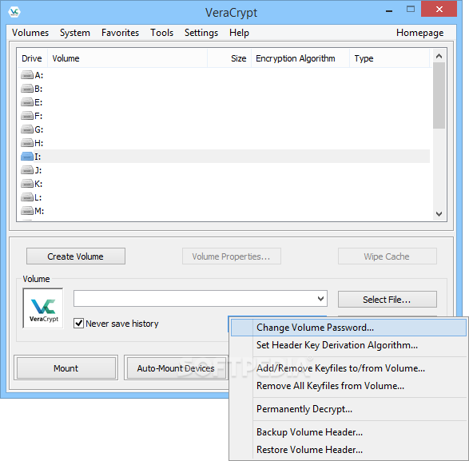Click the drive list scrollbar down arrow
This screenshot has width=469, height=461.
coord(439,214)
